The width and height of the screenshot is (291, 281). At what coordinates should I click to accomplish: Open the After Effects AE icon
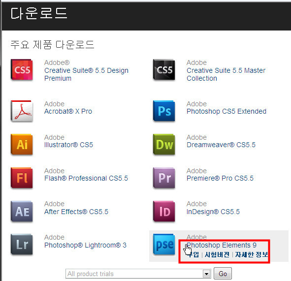click(x=22, y=211)
